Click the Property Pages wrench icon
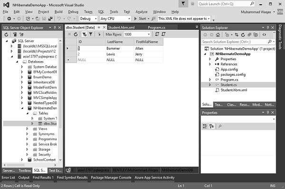 [x=220, y=126]
